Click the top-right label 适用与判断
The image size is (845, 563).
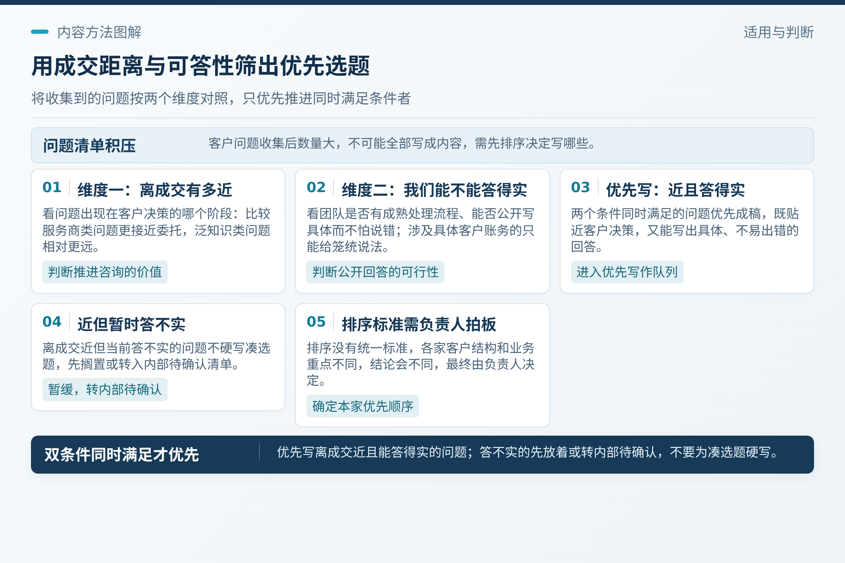778,32
